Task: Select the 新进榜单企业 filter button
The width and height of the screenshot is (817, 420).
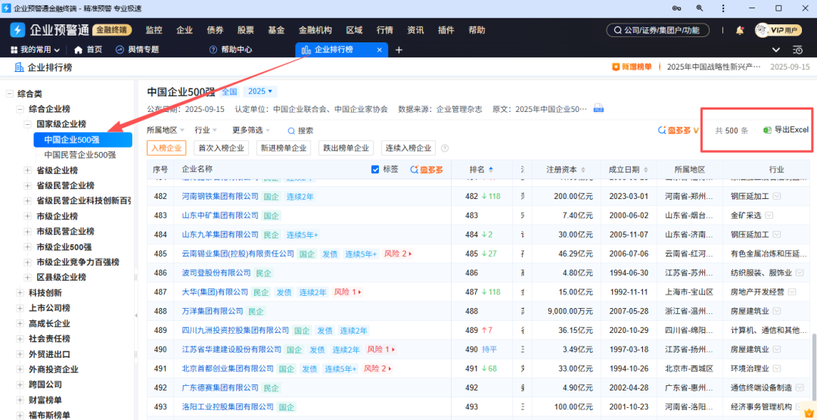Action: click(284, 148)
